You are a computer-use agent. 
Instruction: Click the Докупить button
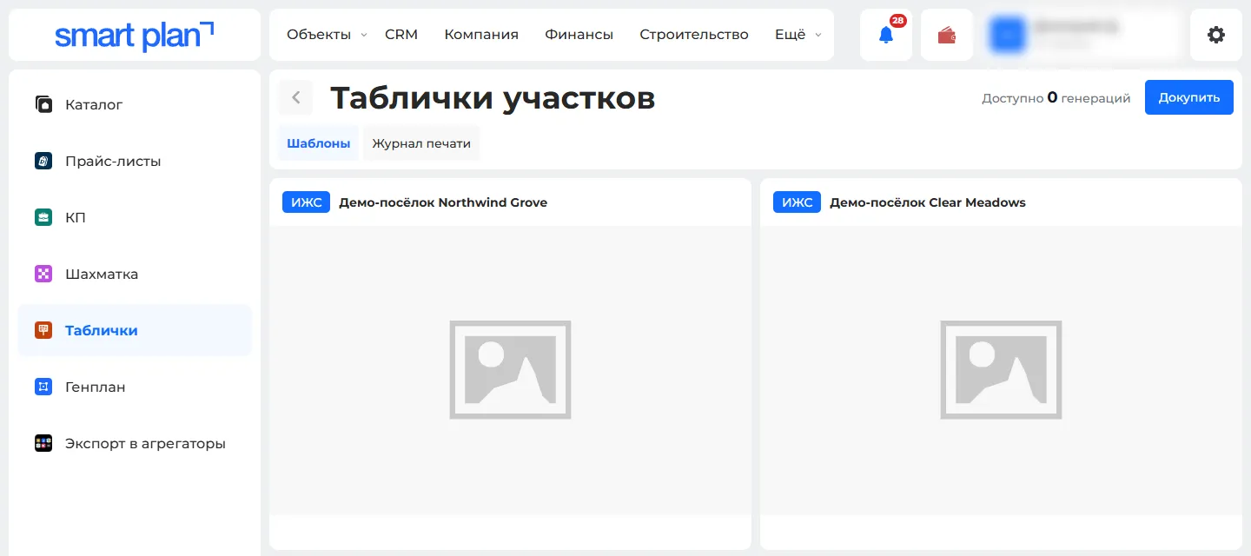click(x=1189, y=97)
